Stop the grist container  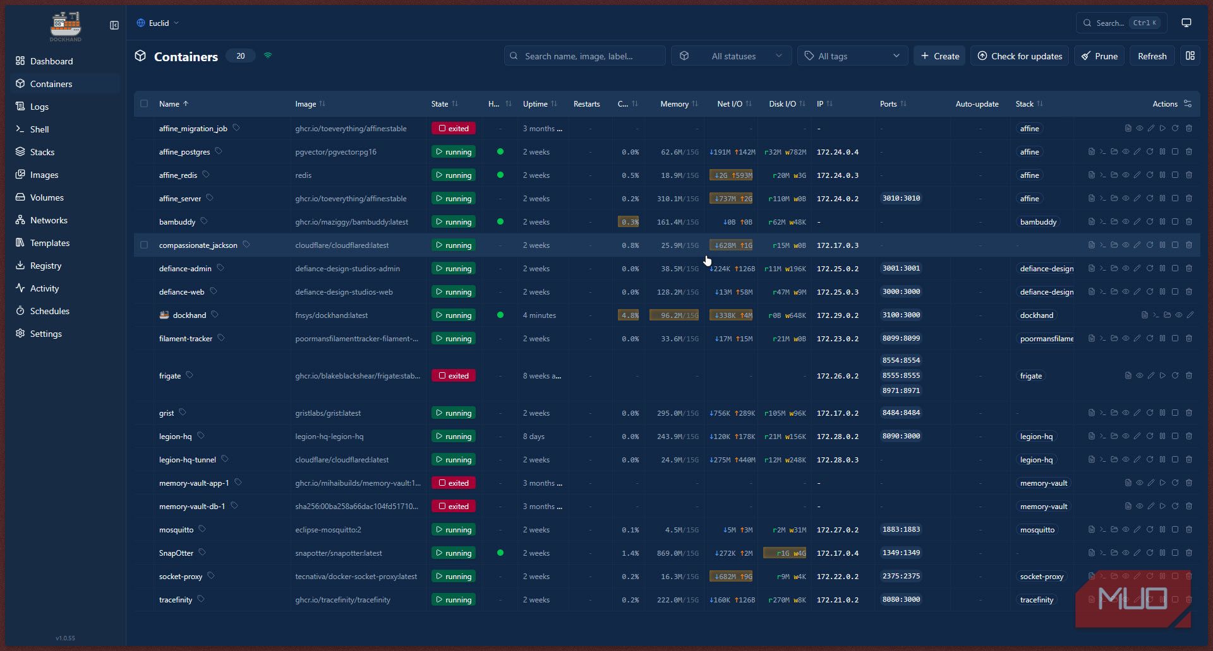point(1175,413)
